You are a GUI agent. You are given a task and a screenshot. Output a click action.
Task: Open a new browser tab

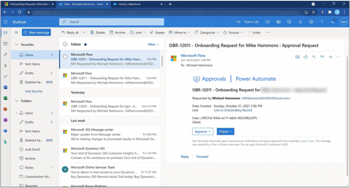(x=170, y=4)
